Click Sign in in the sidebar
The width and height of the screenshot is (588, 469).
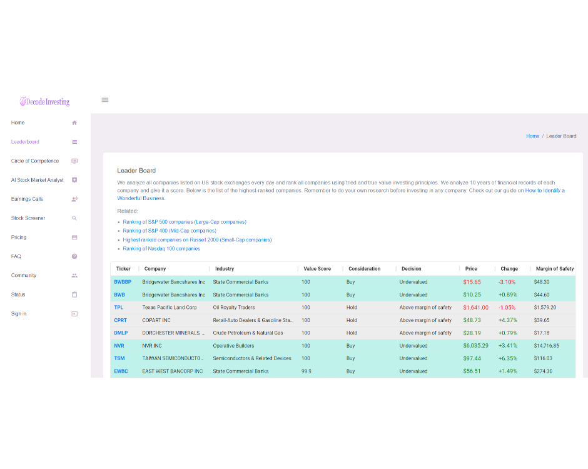[x=19, y=314]
